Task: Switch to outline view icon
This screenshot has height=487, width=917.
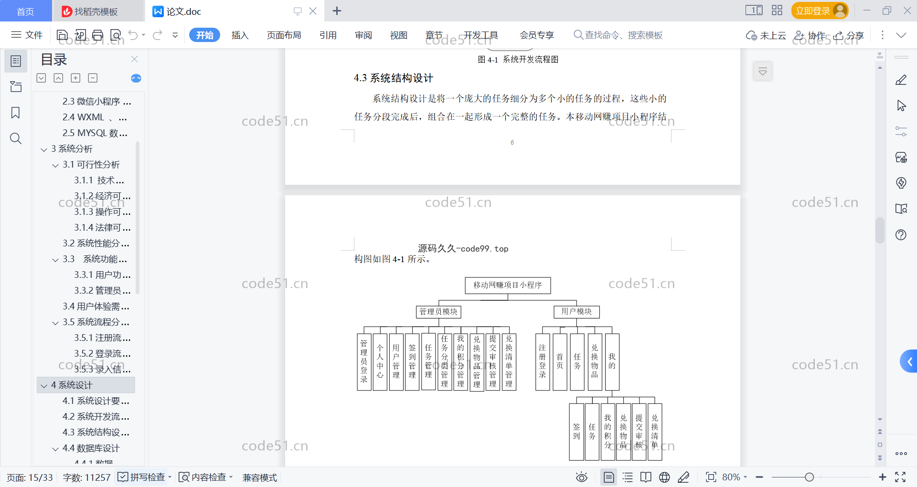Action: pyautogui.click(x=628, y=477)
